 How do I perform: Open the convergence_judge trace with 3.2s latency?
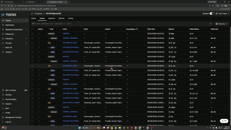point(70,89)
